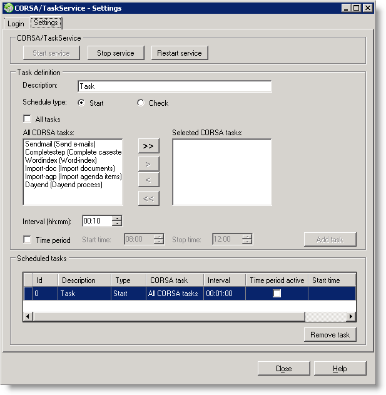Increase interval with up spinner arrow
This screenshot has width=386, height=395.
click(x=117, y=218)
